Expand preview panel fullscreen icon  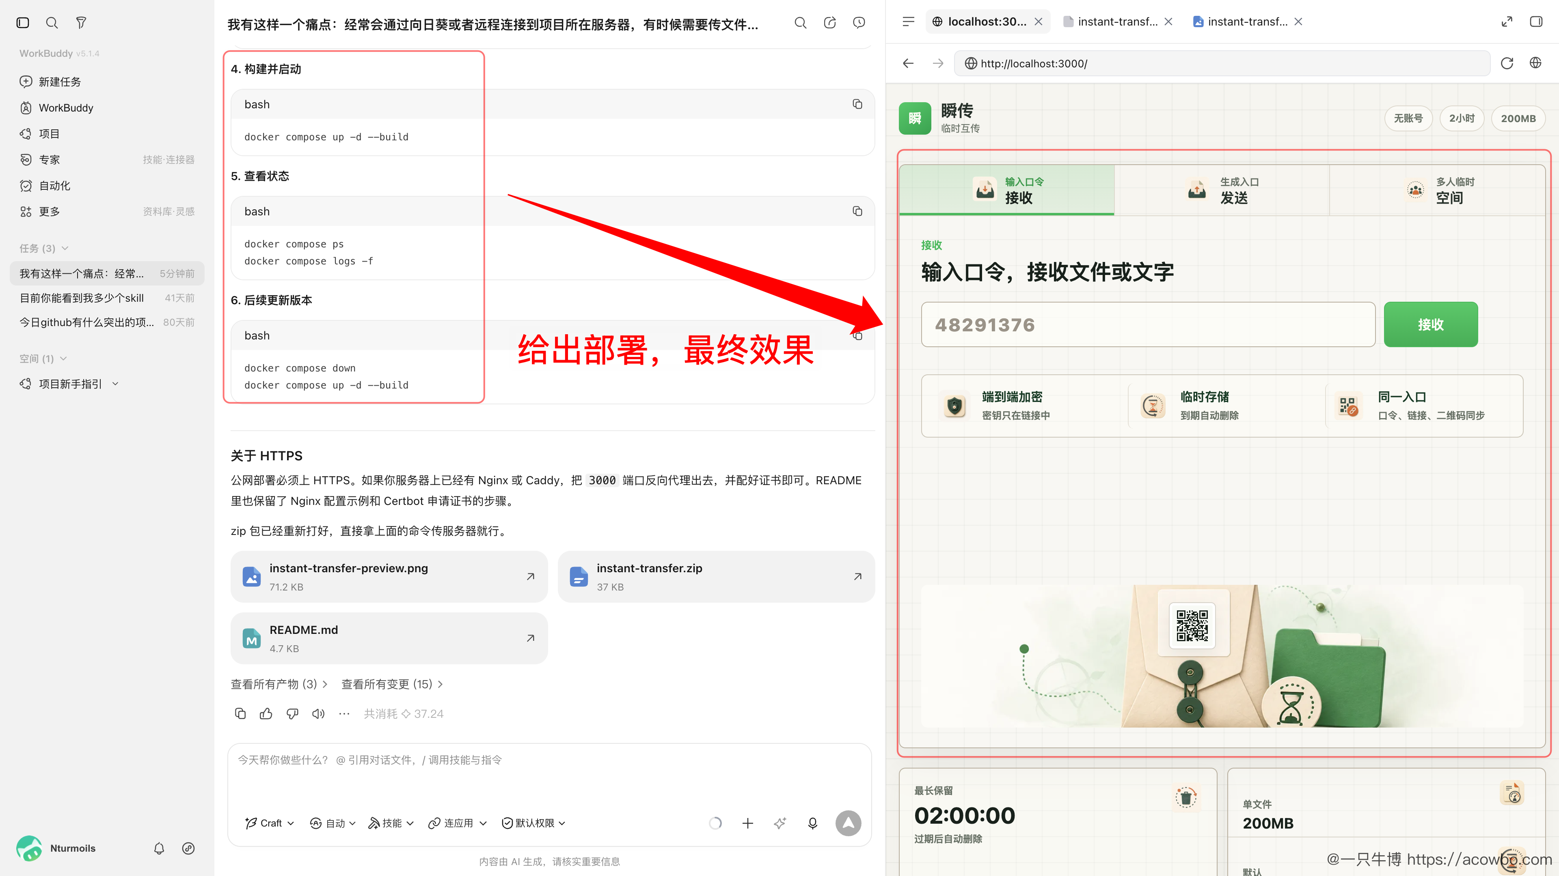pyautogui.click(x=1507, y=22)
